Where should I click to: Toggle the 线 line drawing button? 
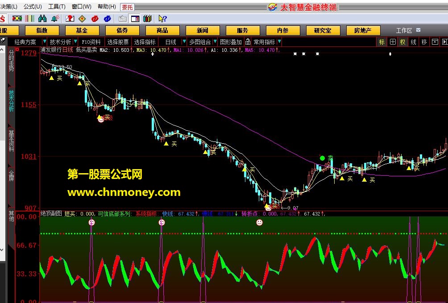413,42
